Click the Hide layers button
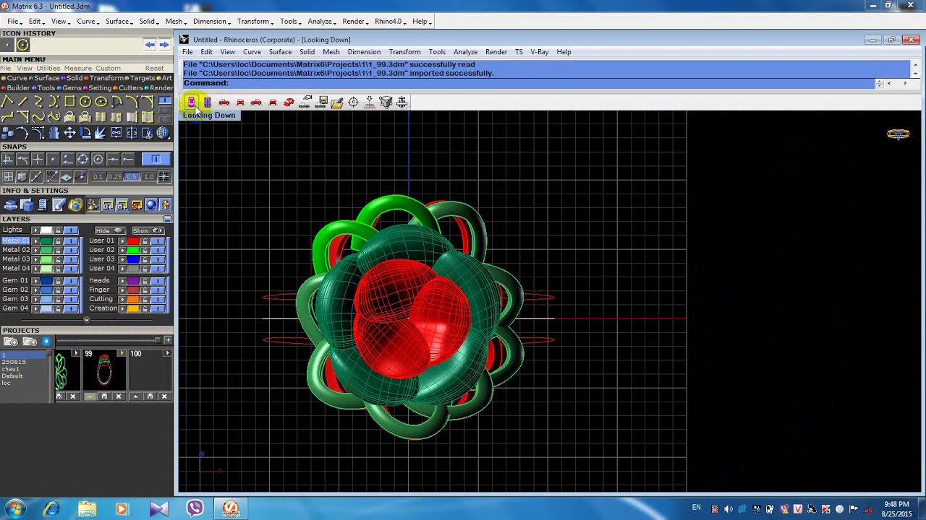 (x=110, y=230)
